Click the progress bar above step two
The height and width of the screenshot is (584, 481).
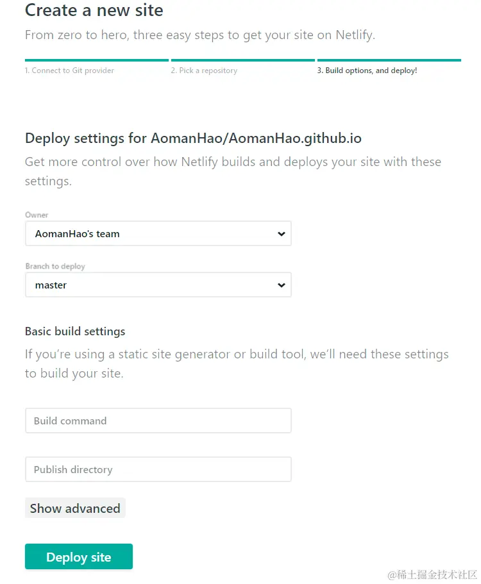click(x=243, y=60)
